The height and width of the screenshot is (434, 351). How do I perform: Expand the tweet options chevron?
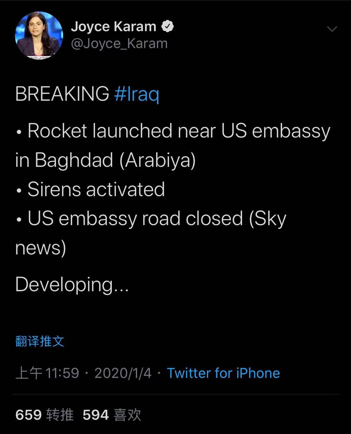[332, 29]
